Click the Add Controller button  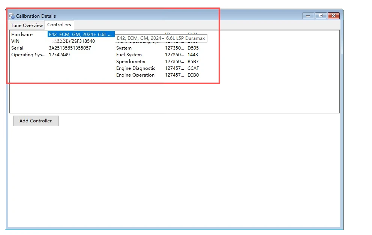(36, 121)
